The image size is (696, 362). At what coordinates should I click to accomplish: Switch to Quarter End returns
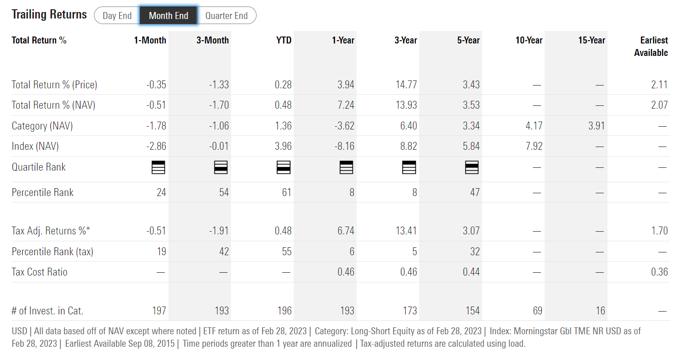(226, 16)
